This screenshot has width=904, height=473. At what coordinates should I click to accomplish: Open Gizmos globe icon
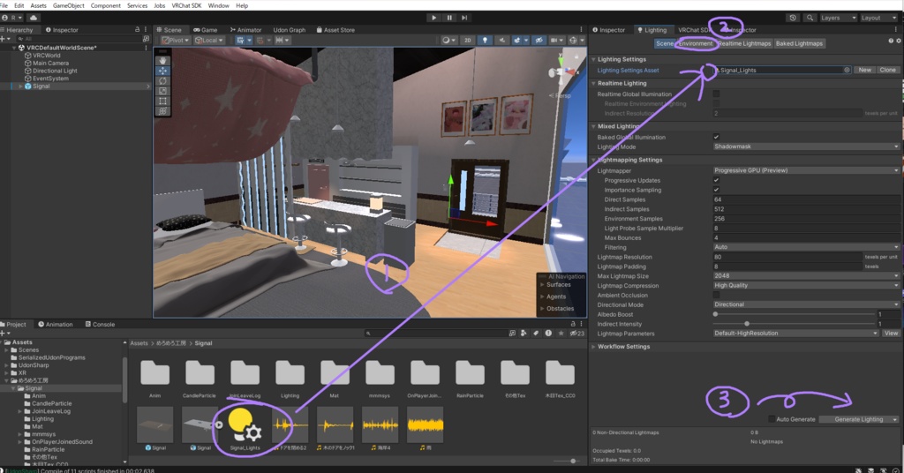[572, 41]
